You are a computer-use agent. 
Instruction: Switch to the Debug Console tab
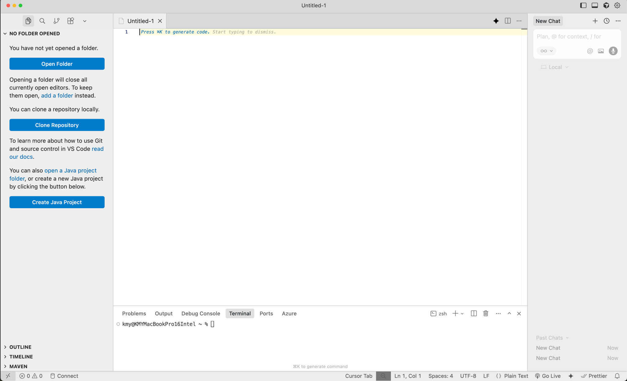201,314
